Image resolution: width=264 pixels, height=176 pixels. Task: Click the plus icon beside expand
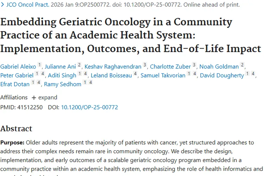click(x=34, y=98)
